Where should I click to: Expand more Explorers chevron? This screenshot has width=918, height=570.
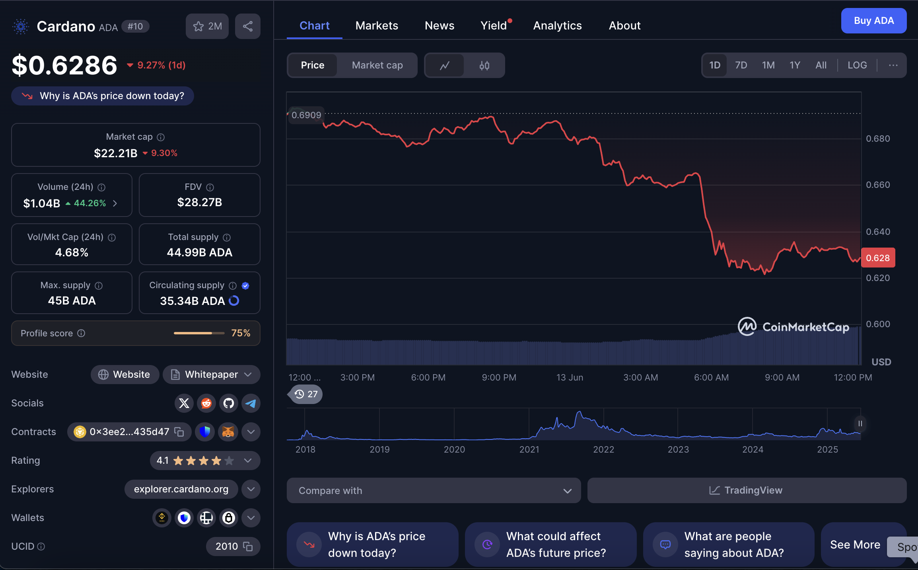pos(251,489)
